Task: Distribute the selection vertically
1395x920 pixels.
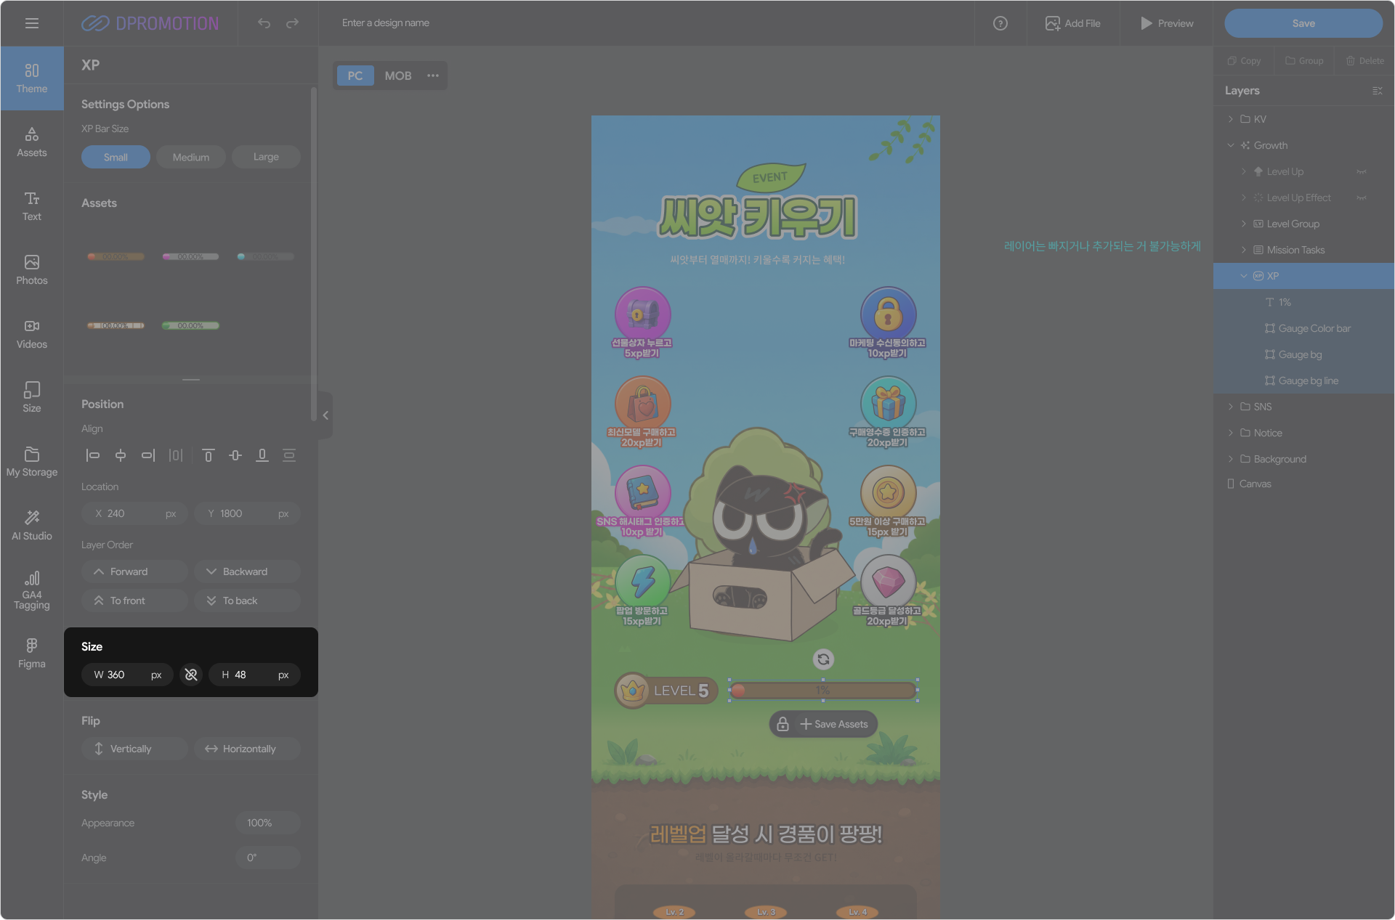Action: click(x=289, y=455)
